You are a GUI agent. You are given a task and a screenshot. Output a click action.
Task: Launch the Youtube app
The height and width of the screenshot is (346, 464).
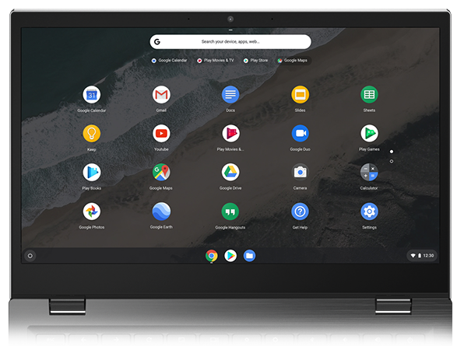point(161,134)
